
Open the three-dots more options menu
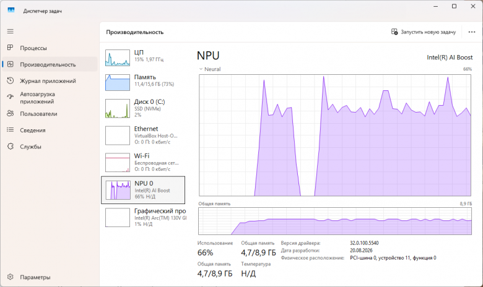coord(472,32)
